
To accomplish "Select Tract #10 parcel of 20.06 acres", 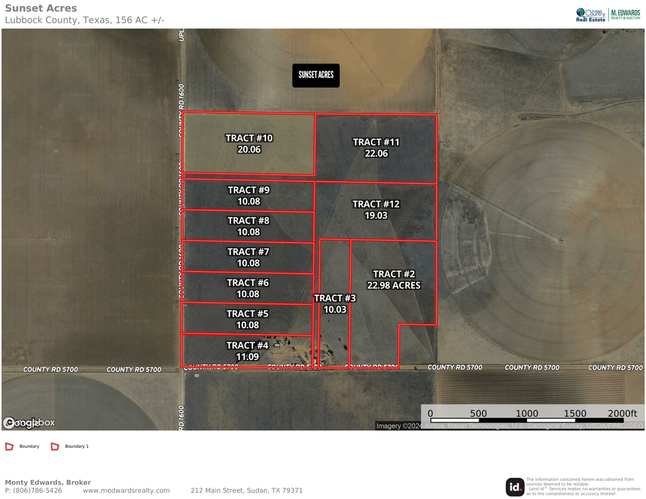I will click(x=249, y=144).
